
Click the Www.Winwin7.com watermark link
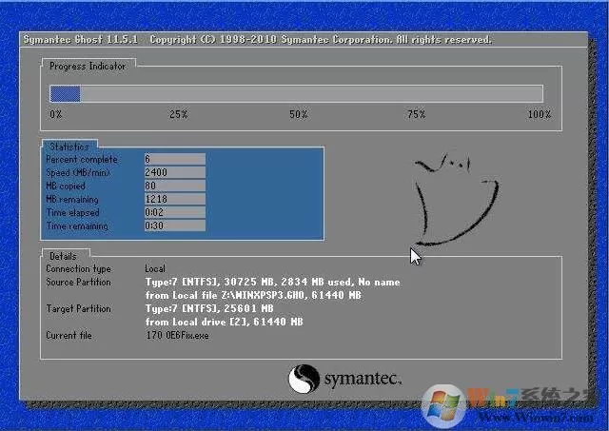click(x=536, y=418)
